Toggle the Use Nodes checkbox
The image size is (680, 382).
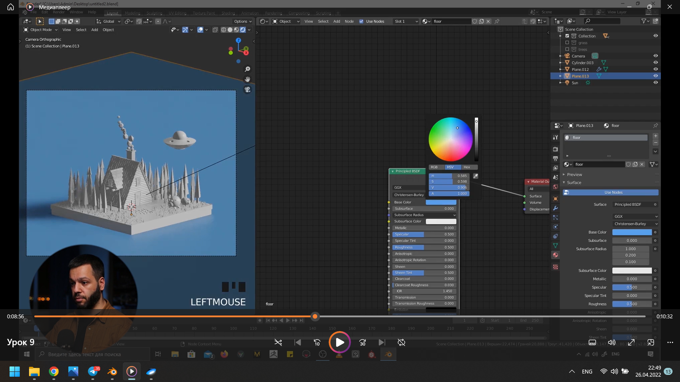click(361, 21)
